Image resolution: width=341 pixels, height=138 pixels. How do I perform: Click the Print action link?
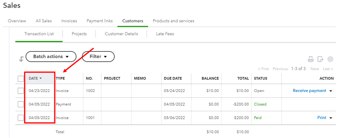322,118
